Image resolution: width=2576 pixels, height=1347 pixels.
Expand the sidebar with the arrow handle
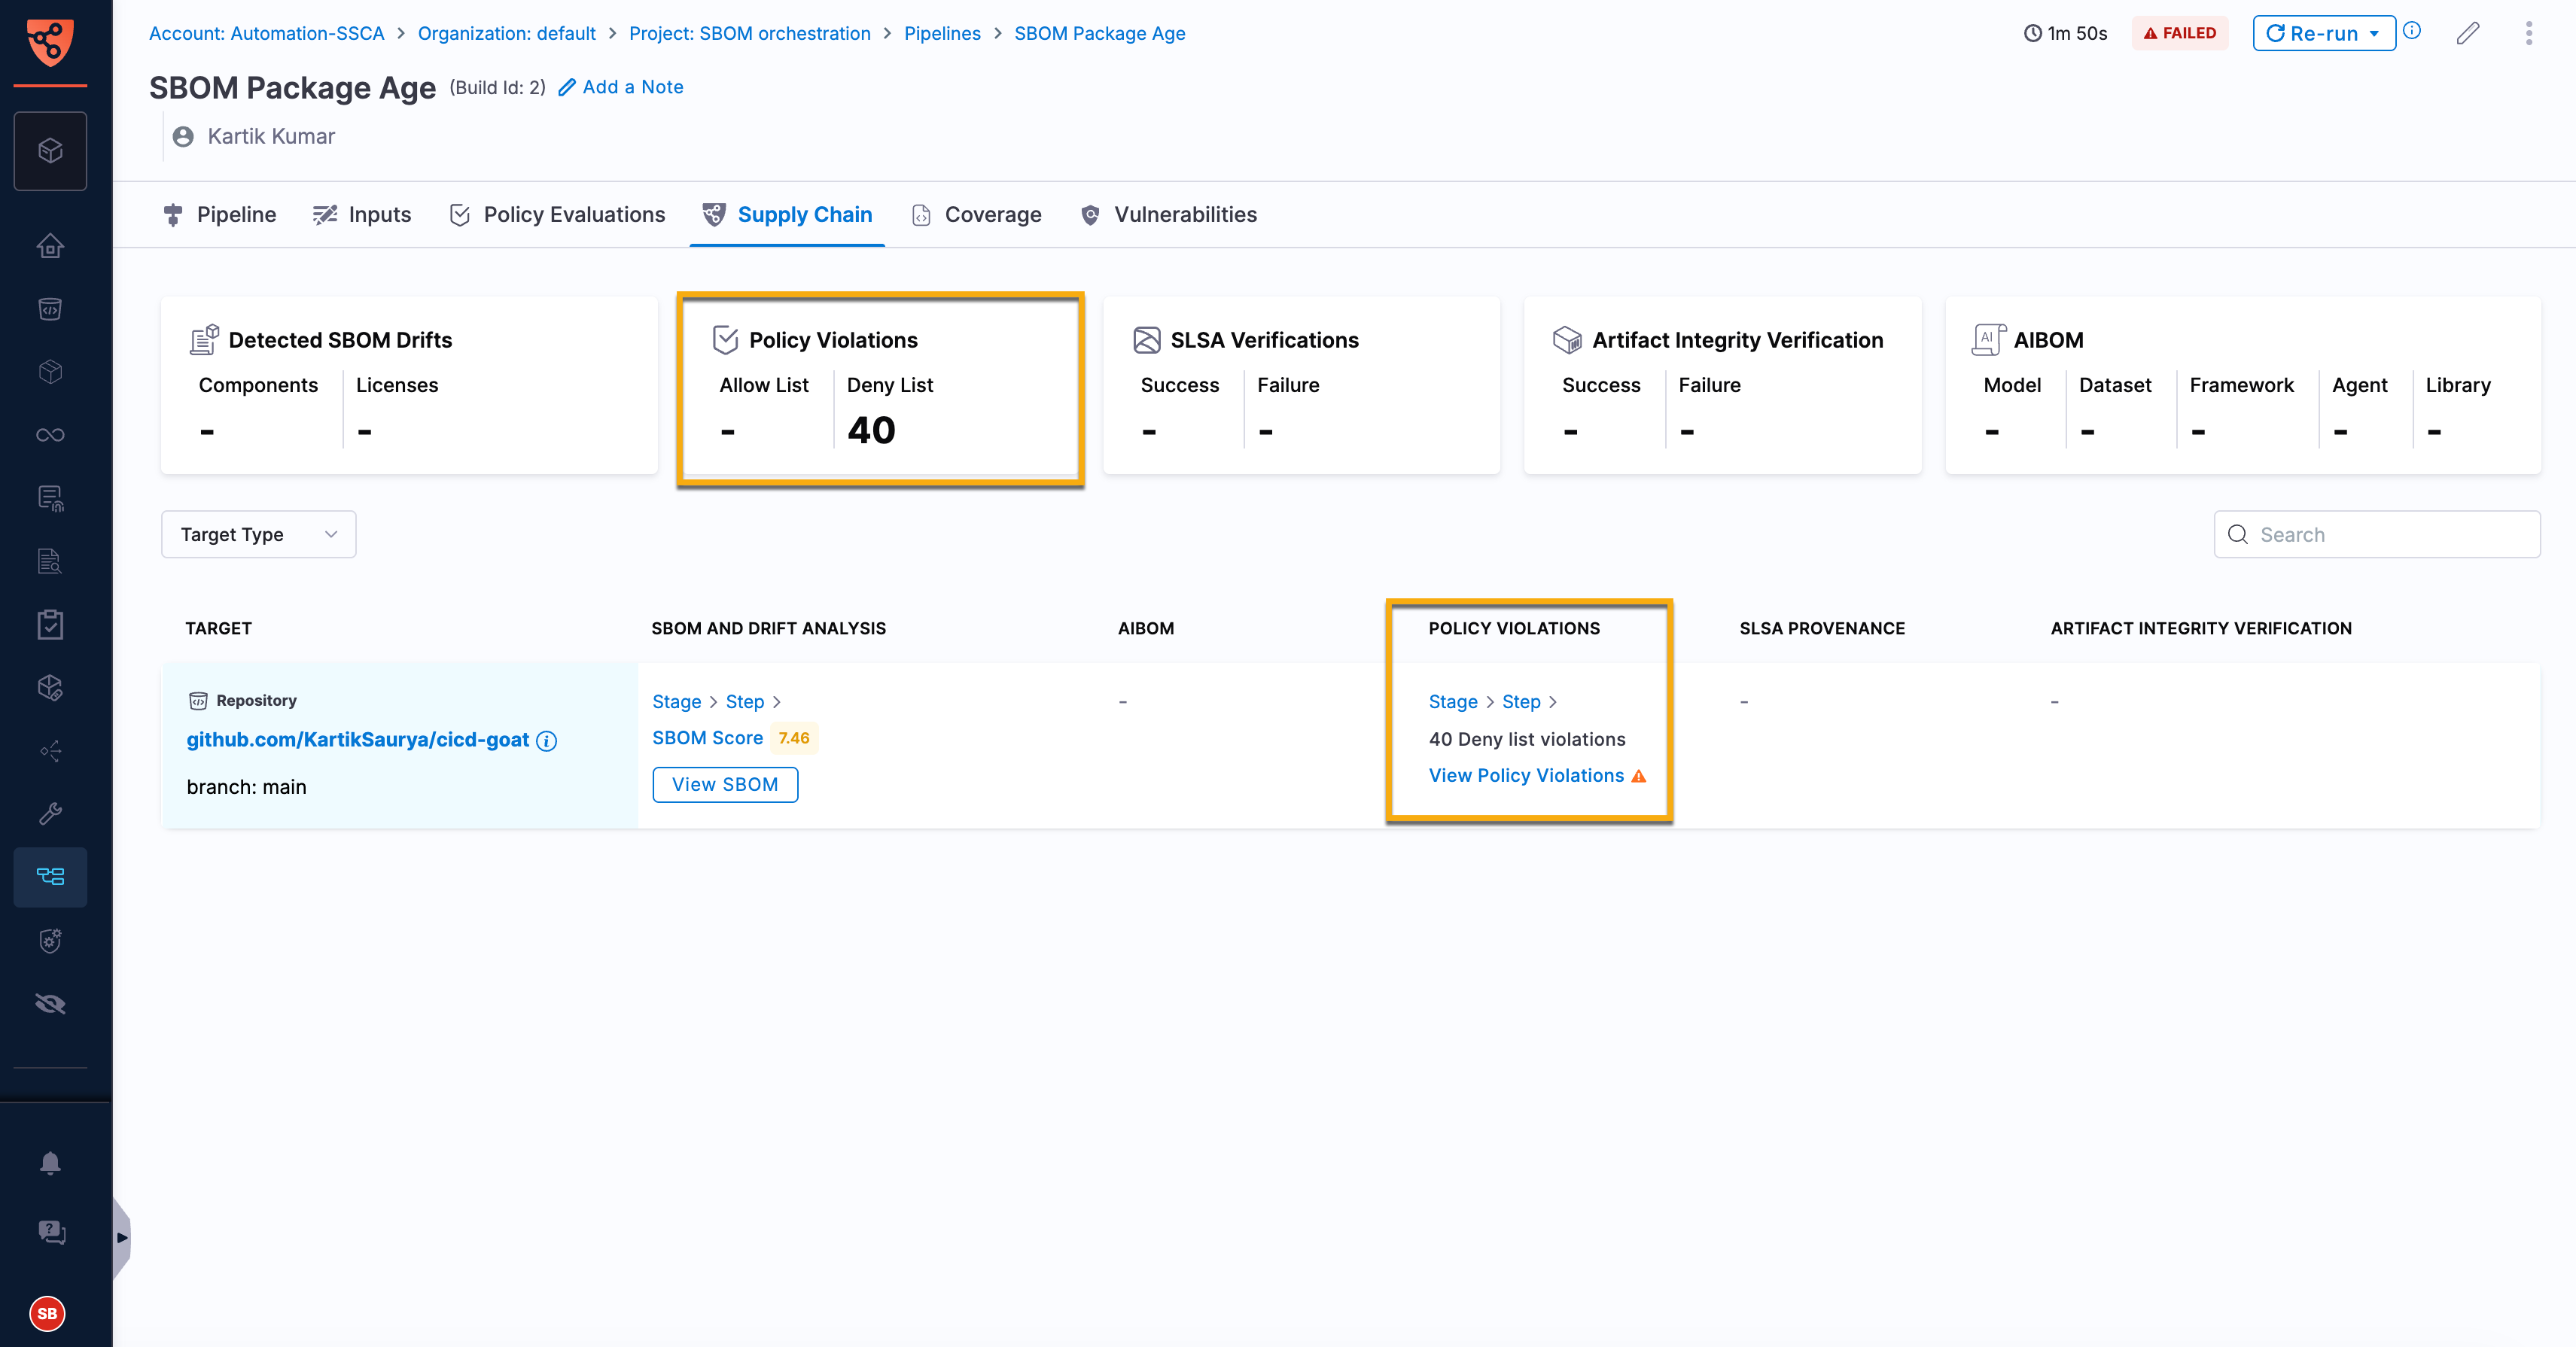pos(121,1238)
